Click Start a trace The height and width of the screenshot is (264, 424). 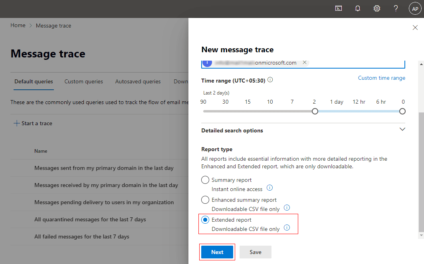coord(33,123)
